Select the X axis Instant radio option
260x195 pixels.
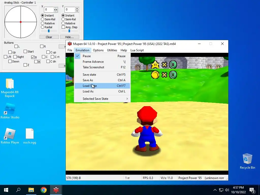pos(43,15)
